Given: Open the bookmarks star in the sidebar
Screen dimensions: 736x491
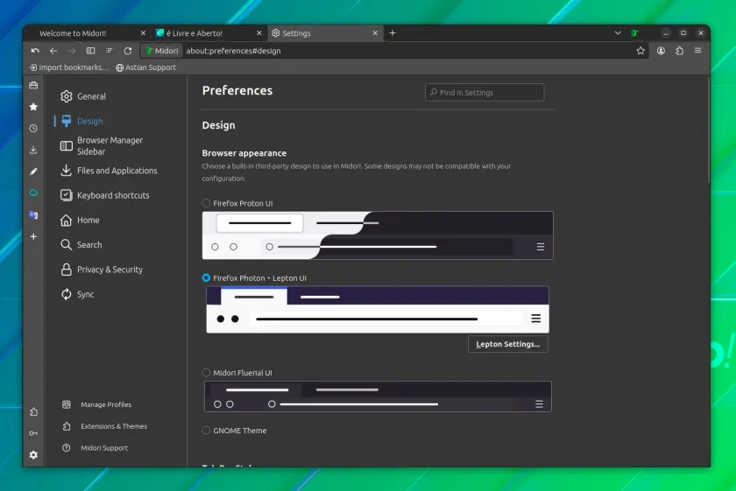Looking at the screenshot, I should [x=33, y=107].
